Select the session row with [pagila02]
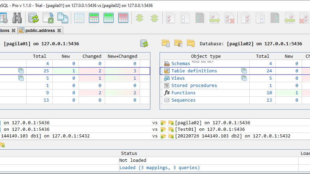The image size is (310, 174). [x=155, y=123]
